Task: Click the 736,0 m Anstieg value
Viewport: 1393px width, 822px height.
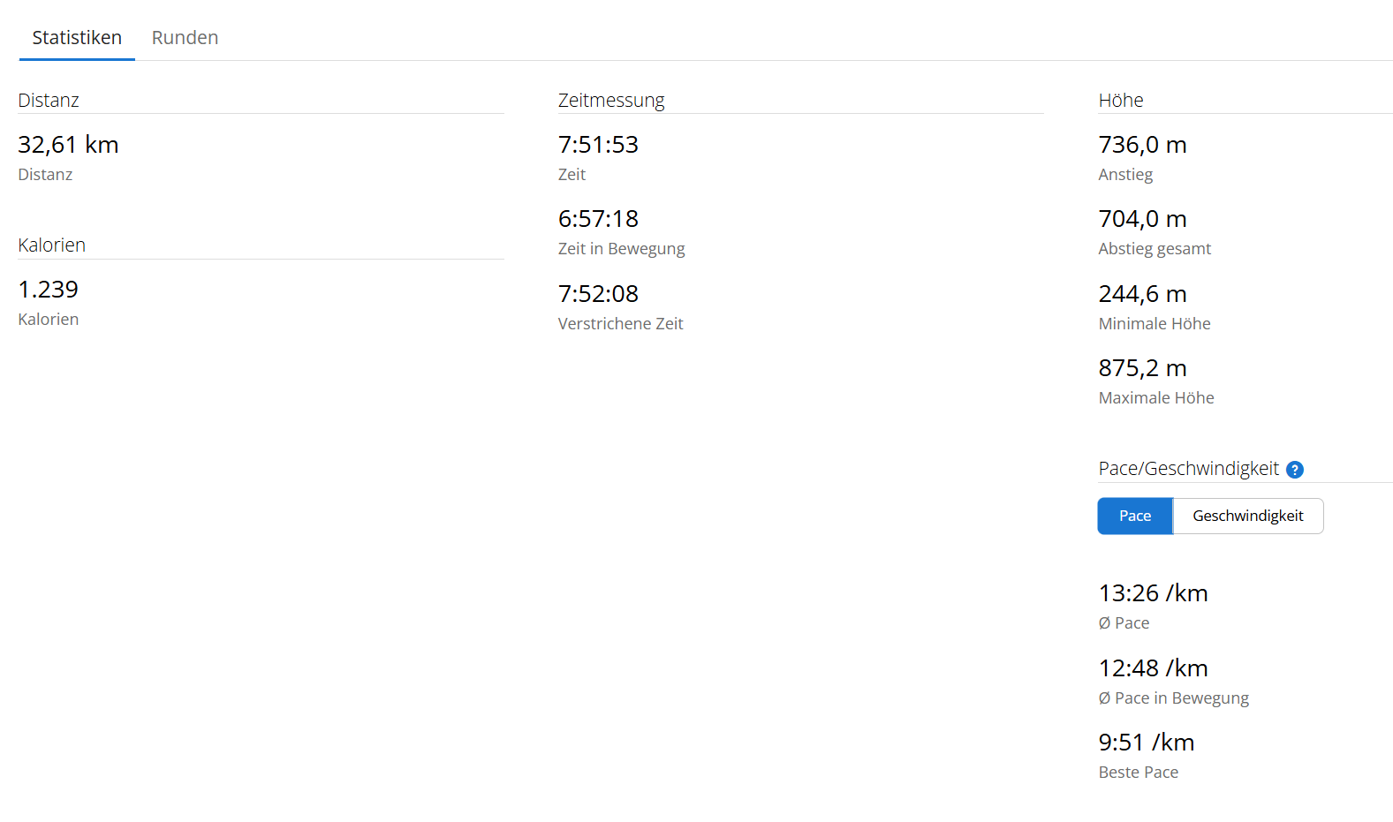Action: pos(1142,145)
